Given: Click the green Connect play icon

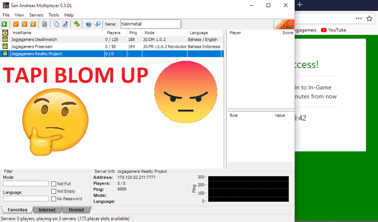Looking at the screenshot, I should (x=4, y=24).
